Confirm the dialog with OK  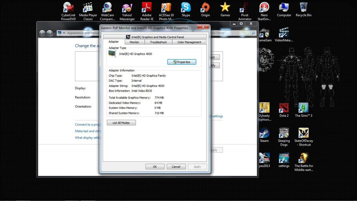click(x=155, y=167)
